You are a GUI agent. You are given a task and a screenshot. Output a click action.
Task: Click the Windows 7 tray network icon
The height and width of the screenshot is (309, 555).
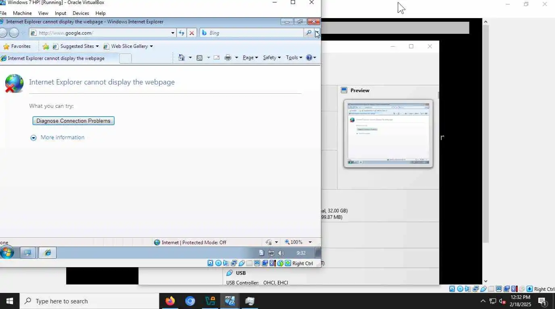tap(271, 253)
